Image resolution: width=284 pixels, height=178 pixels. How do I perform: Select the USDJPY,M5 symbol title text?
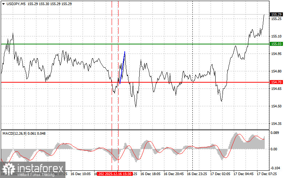pos(16,4)
